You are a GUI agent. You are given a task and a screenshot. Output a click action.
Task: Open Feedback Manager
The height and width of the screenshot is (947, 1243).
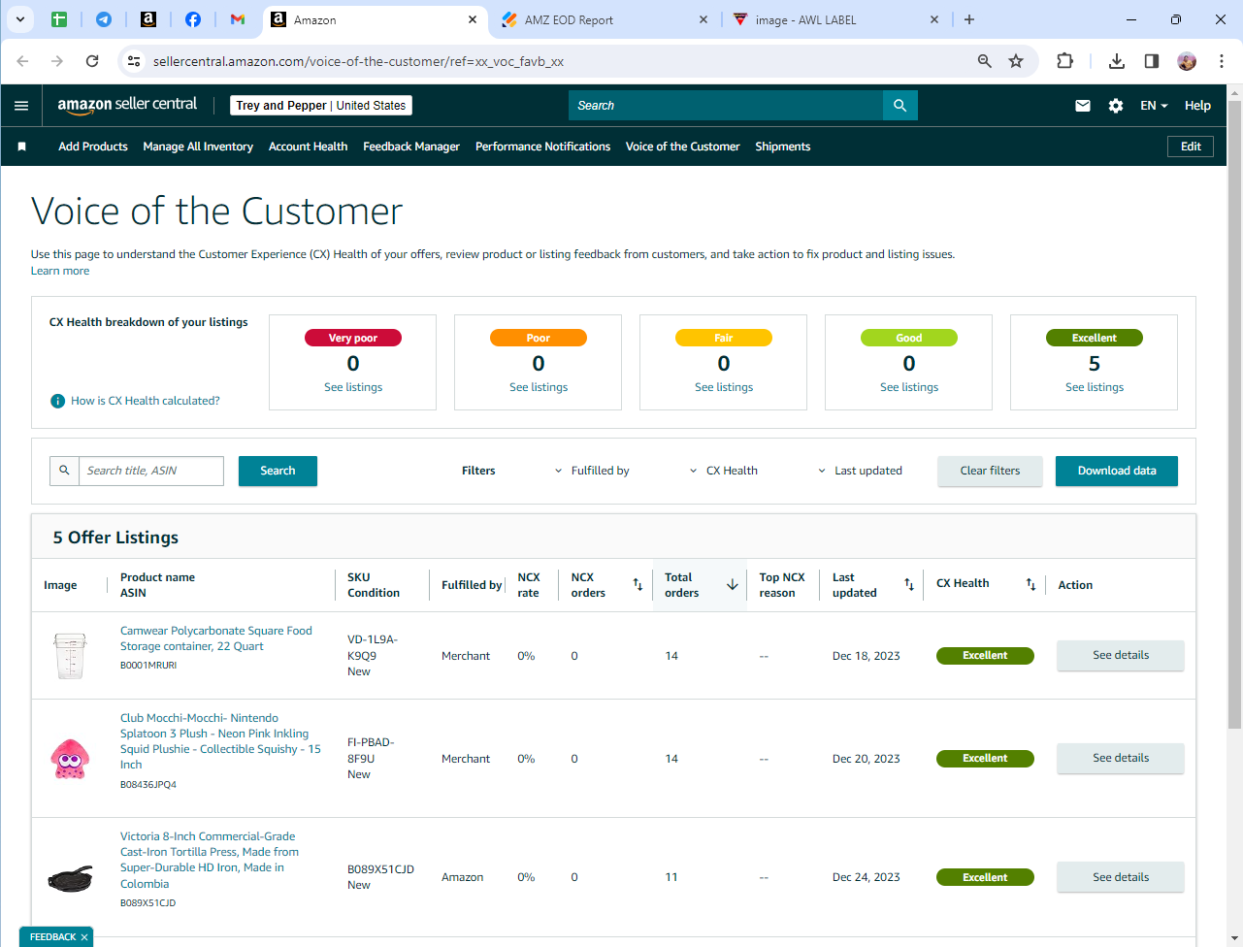click(x=411, y=147)
